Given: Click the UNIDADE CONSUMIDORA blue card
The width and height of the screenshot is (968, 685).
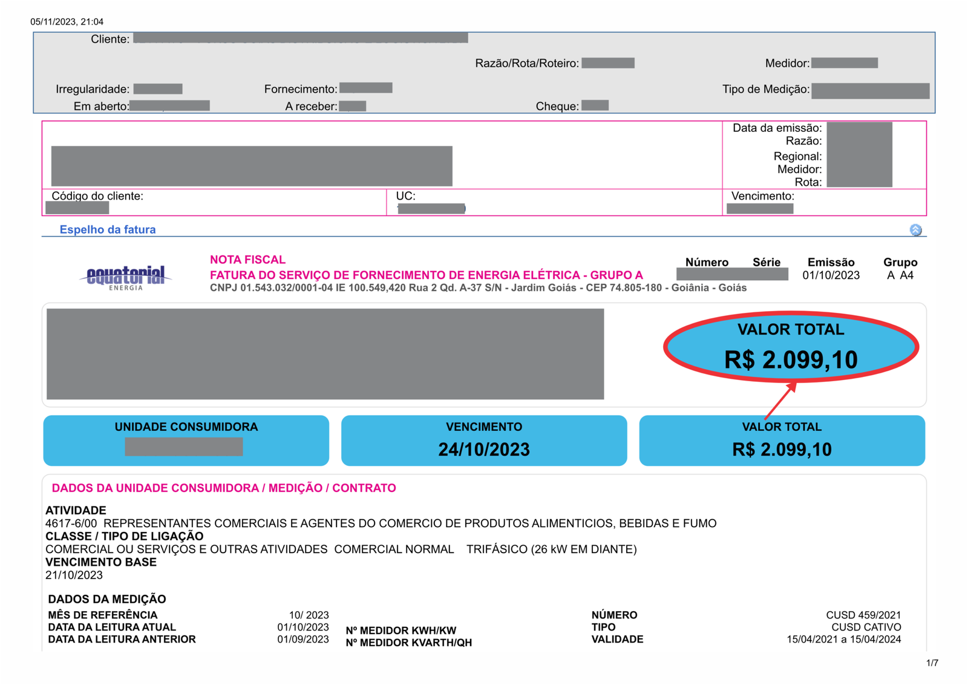Looking at the screenshot, I should [186, 441].
